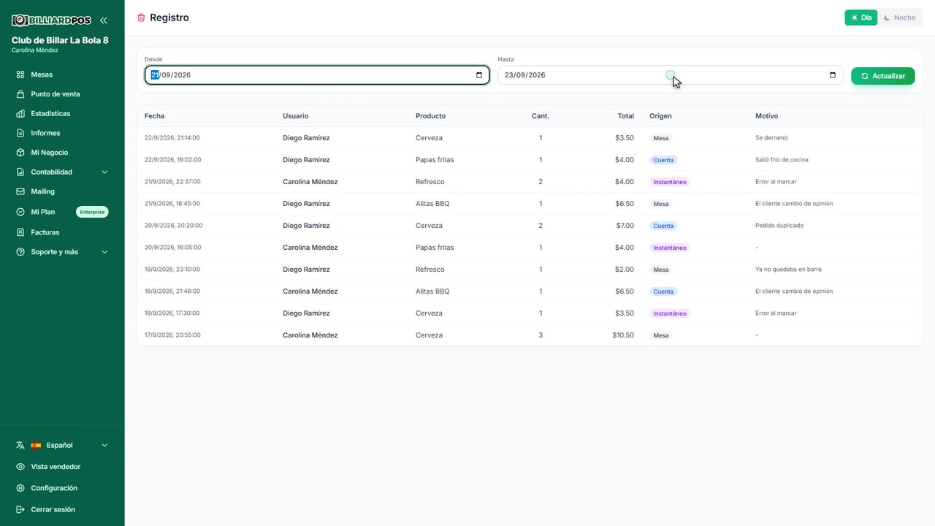Open the calendar picker in the Desde field
Screen dimensions: 935x526
[x=479, y=75]
